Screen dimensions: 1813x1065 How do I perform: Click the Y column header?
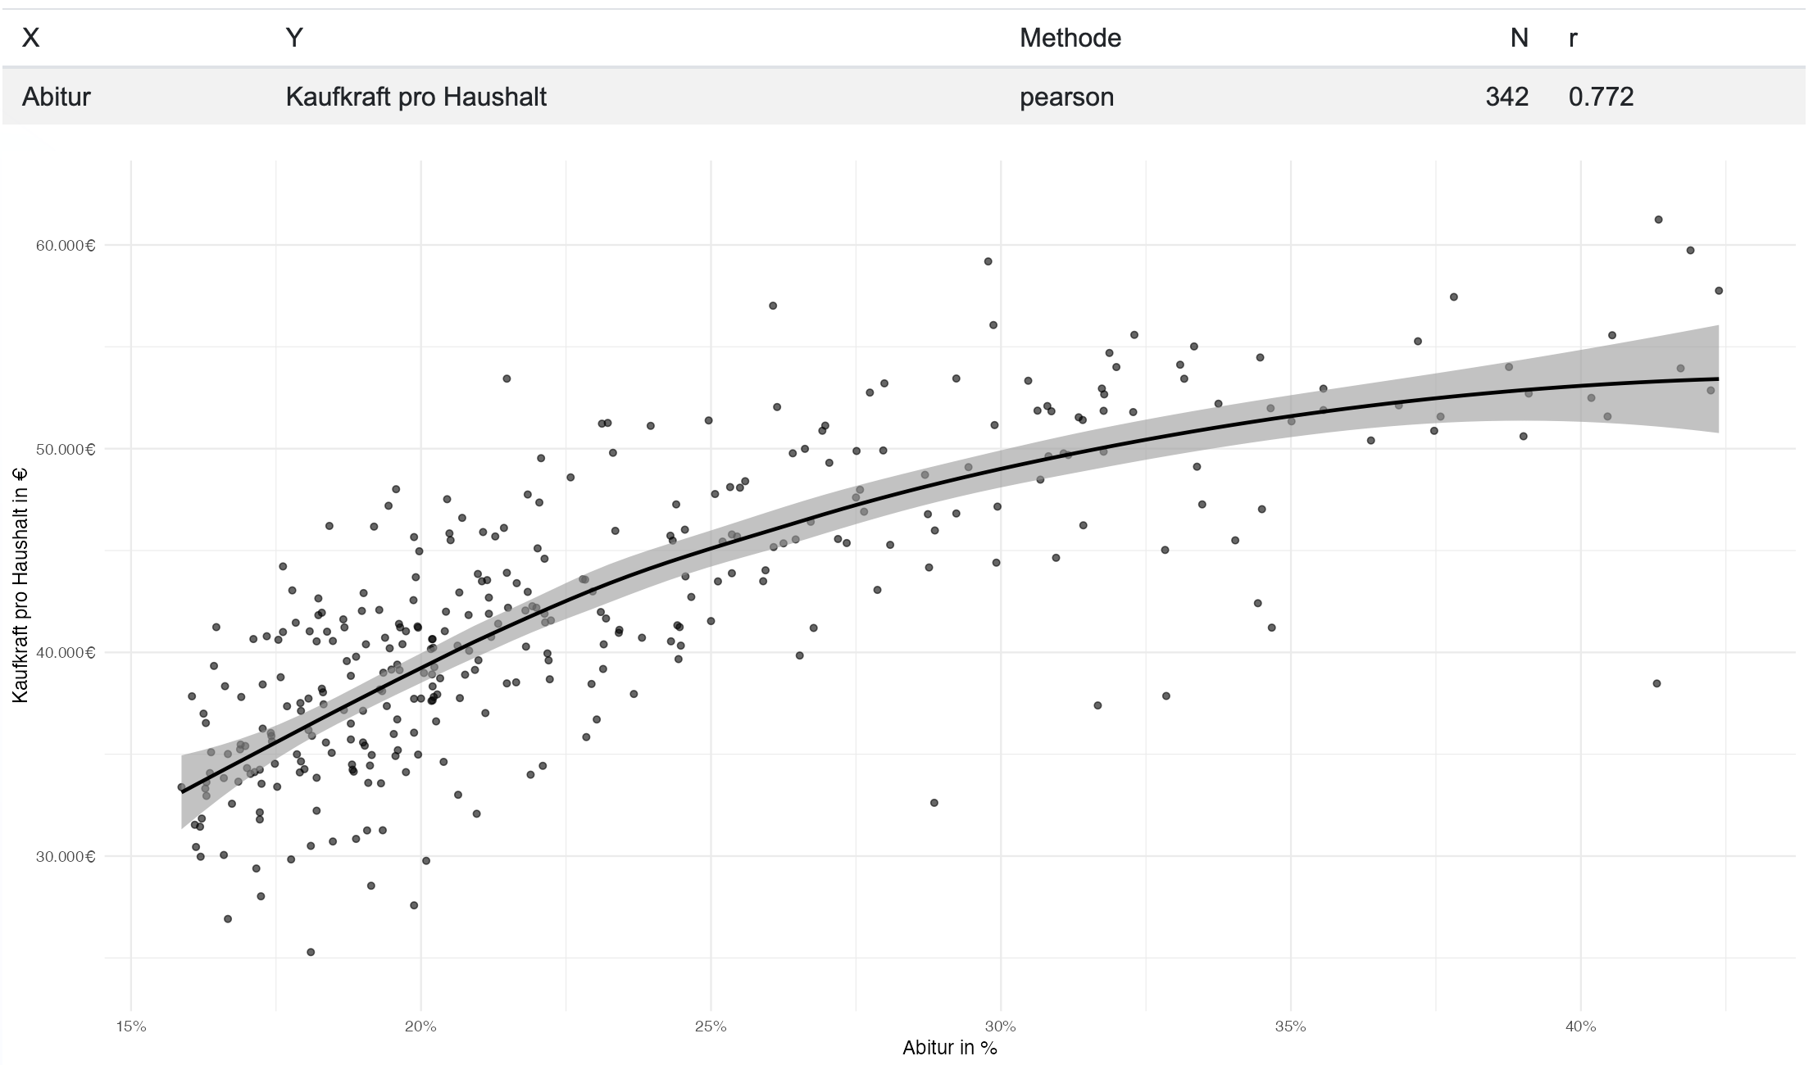294,38
